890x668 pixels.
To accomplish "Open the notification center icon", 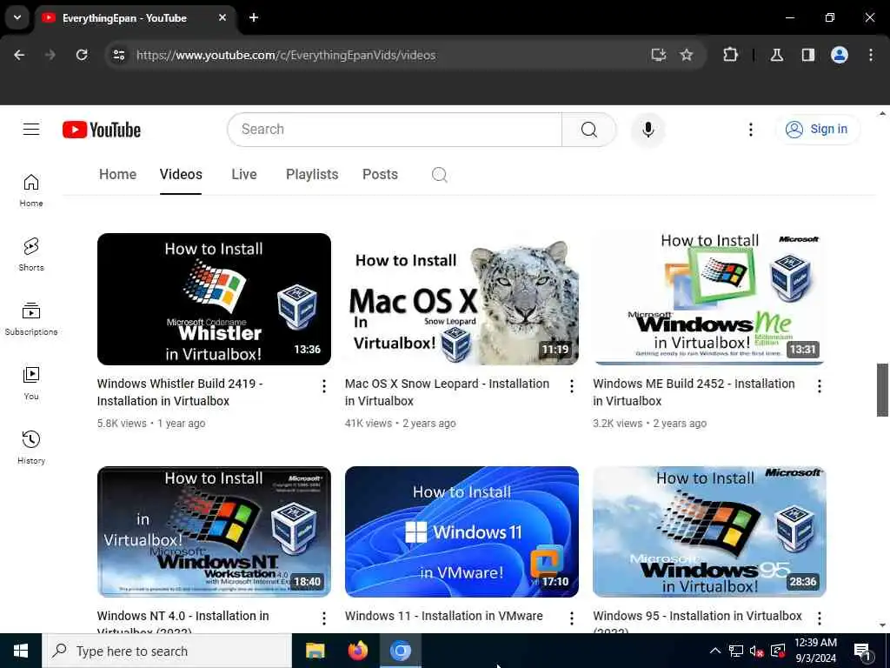I will pos(861,651).
